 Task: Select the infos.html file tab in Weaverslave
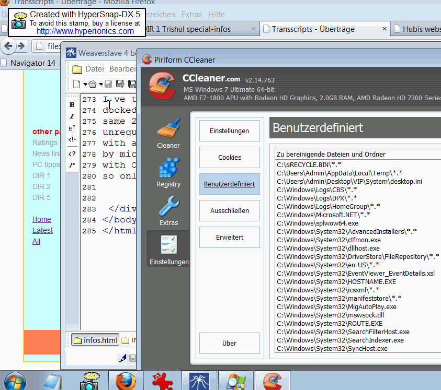click(x=95, y=340)
